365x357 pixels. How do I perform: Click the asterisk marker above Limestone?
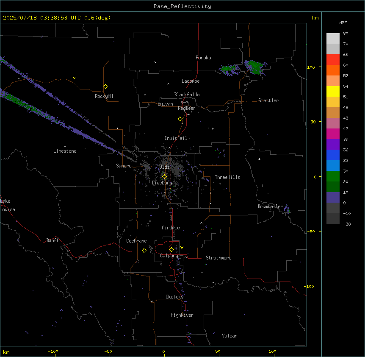(x=65, y=147)
